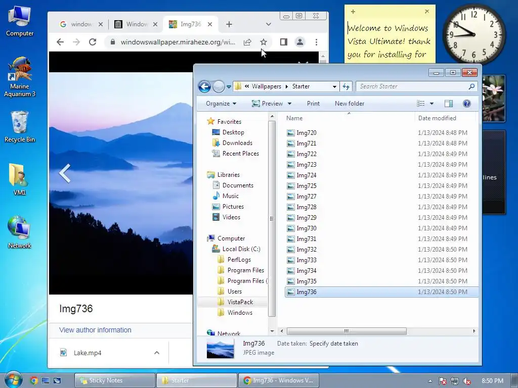Click Print in Explorer toolbar

click(313, 104)
